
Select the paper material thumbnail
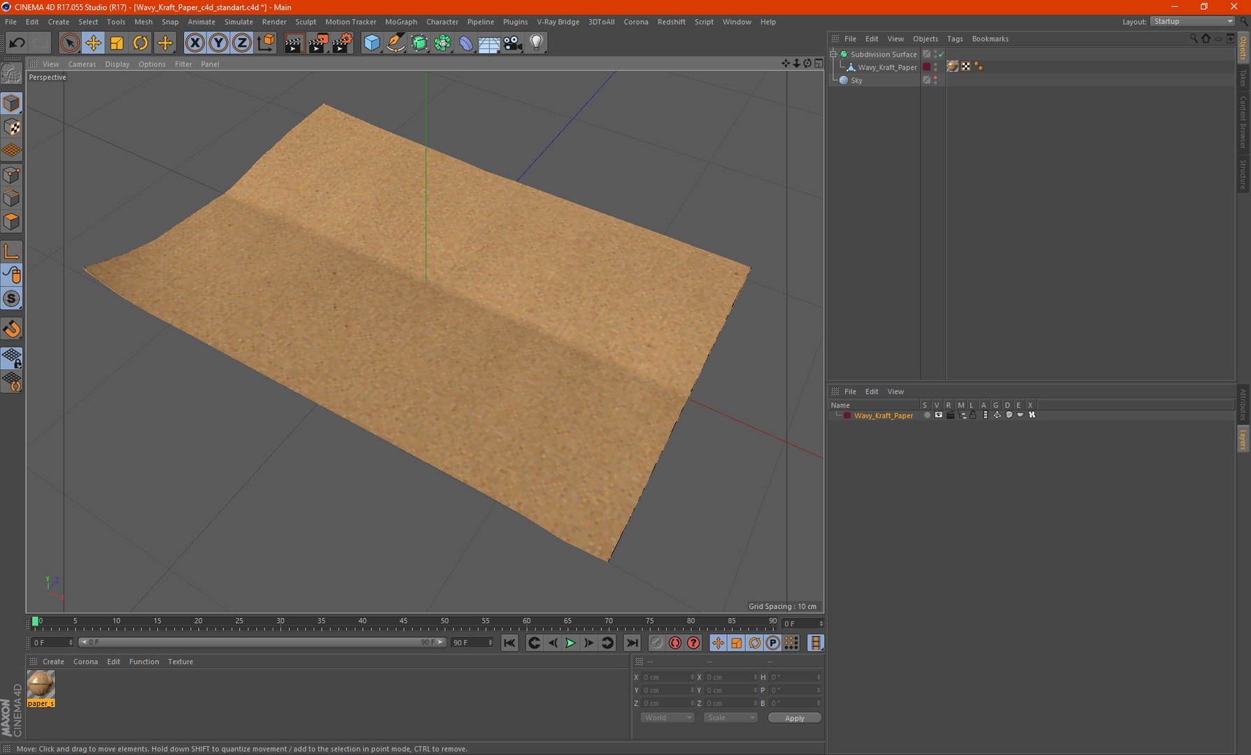(x=41, y=684)
